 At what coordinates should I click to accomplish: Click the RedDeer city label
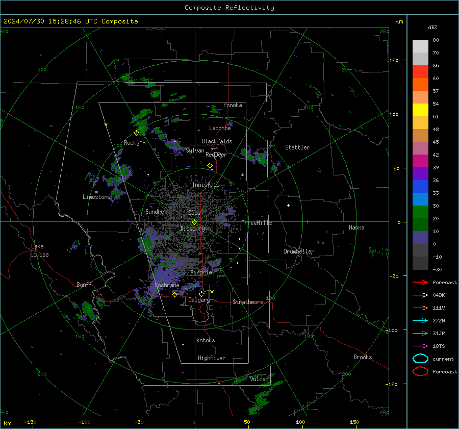pyautogui.click(x=216, y=155)
